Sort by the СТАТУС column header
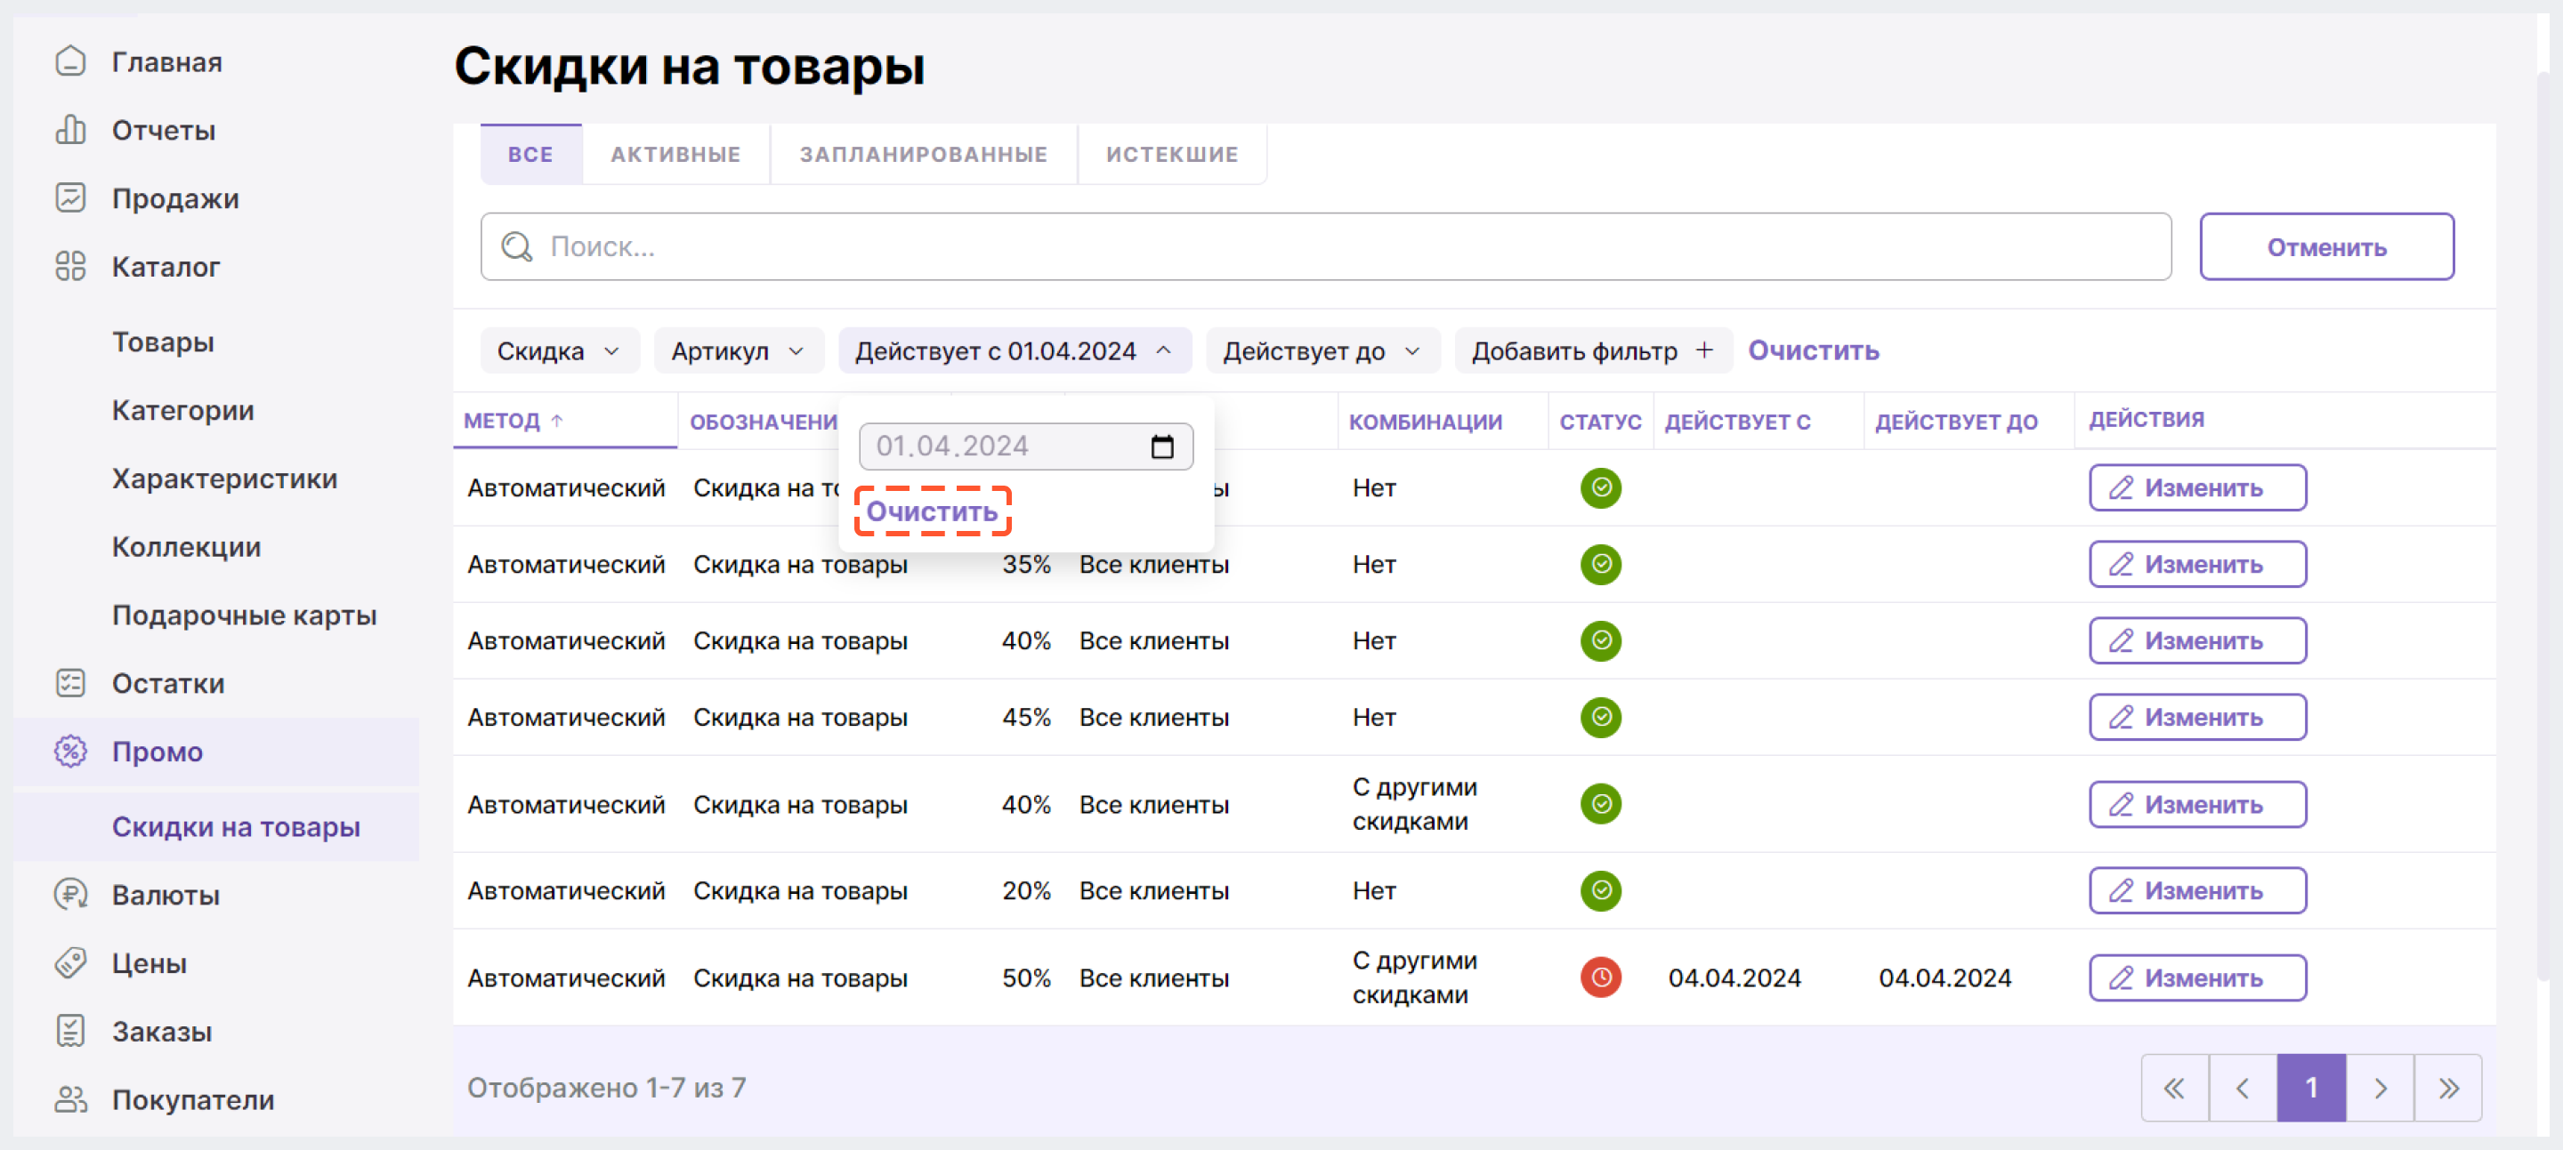2563x1150 pixels. [1600, 422]
